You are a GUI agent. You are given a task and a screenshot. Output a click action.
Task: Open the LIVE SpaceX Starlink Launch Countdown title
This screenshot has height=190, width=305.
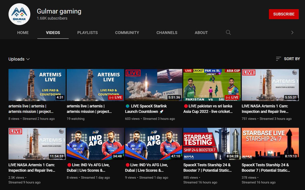pos(146,109)
